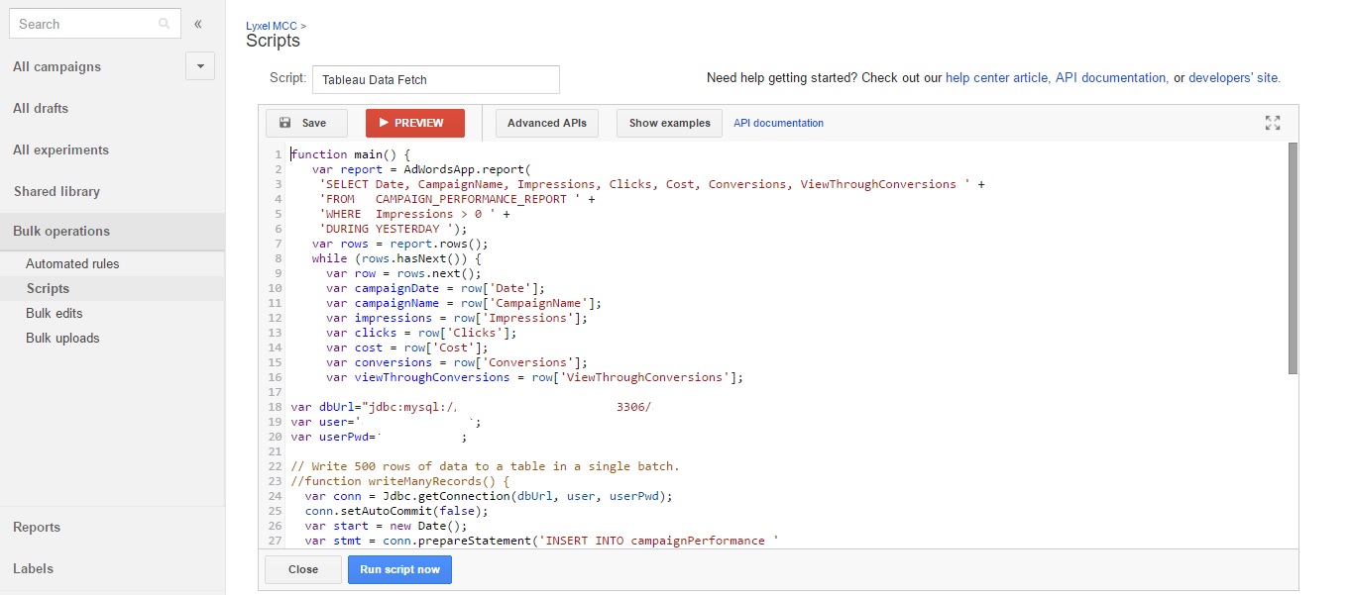The height and width of the screenshot is (595, 1352).
Task: Click the Run script now button
Action: point(399,569)
